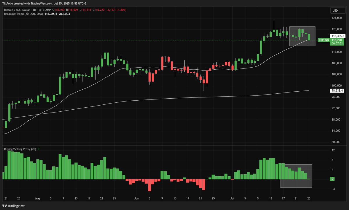Click the May label on time axis
This screenshot has width=349, height=210.
point(38,199)
